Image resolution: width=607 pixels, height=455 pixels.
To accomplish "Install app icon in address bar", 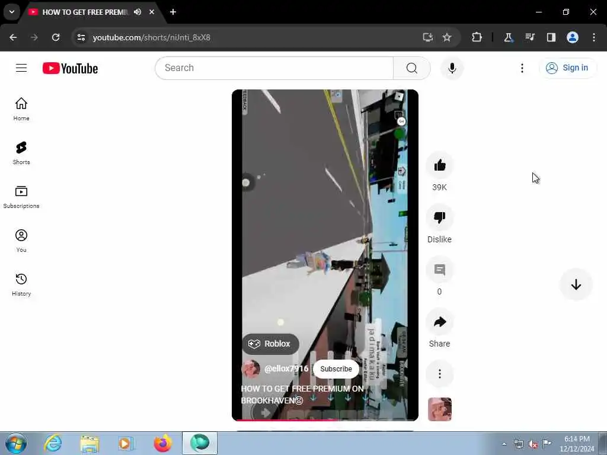I will coord(428,37).
